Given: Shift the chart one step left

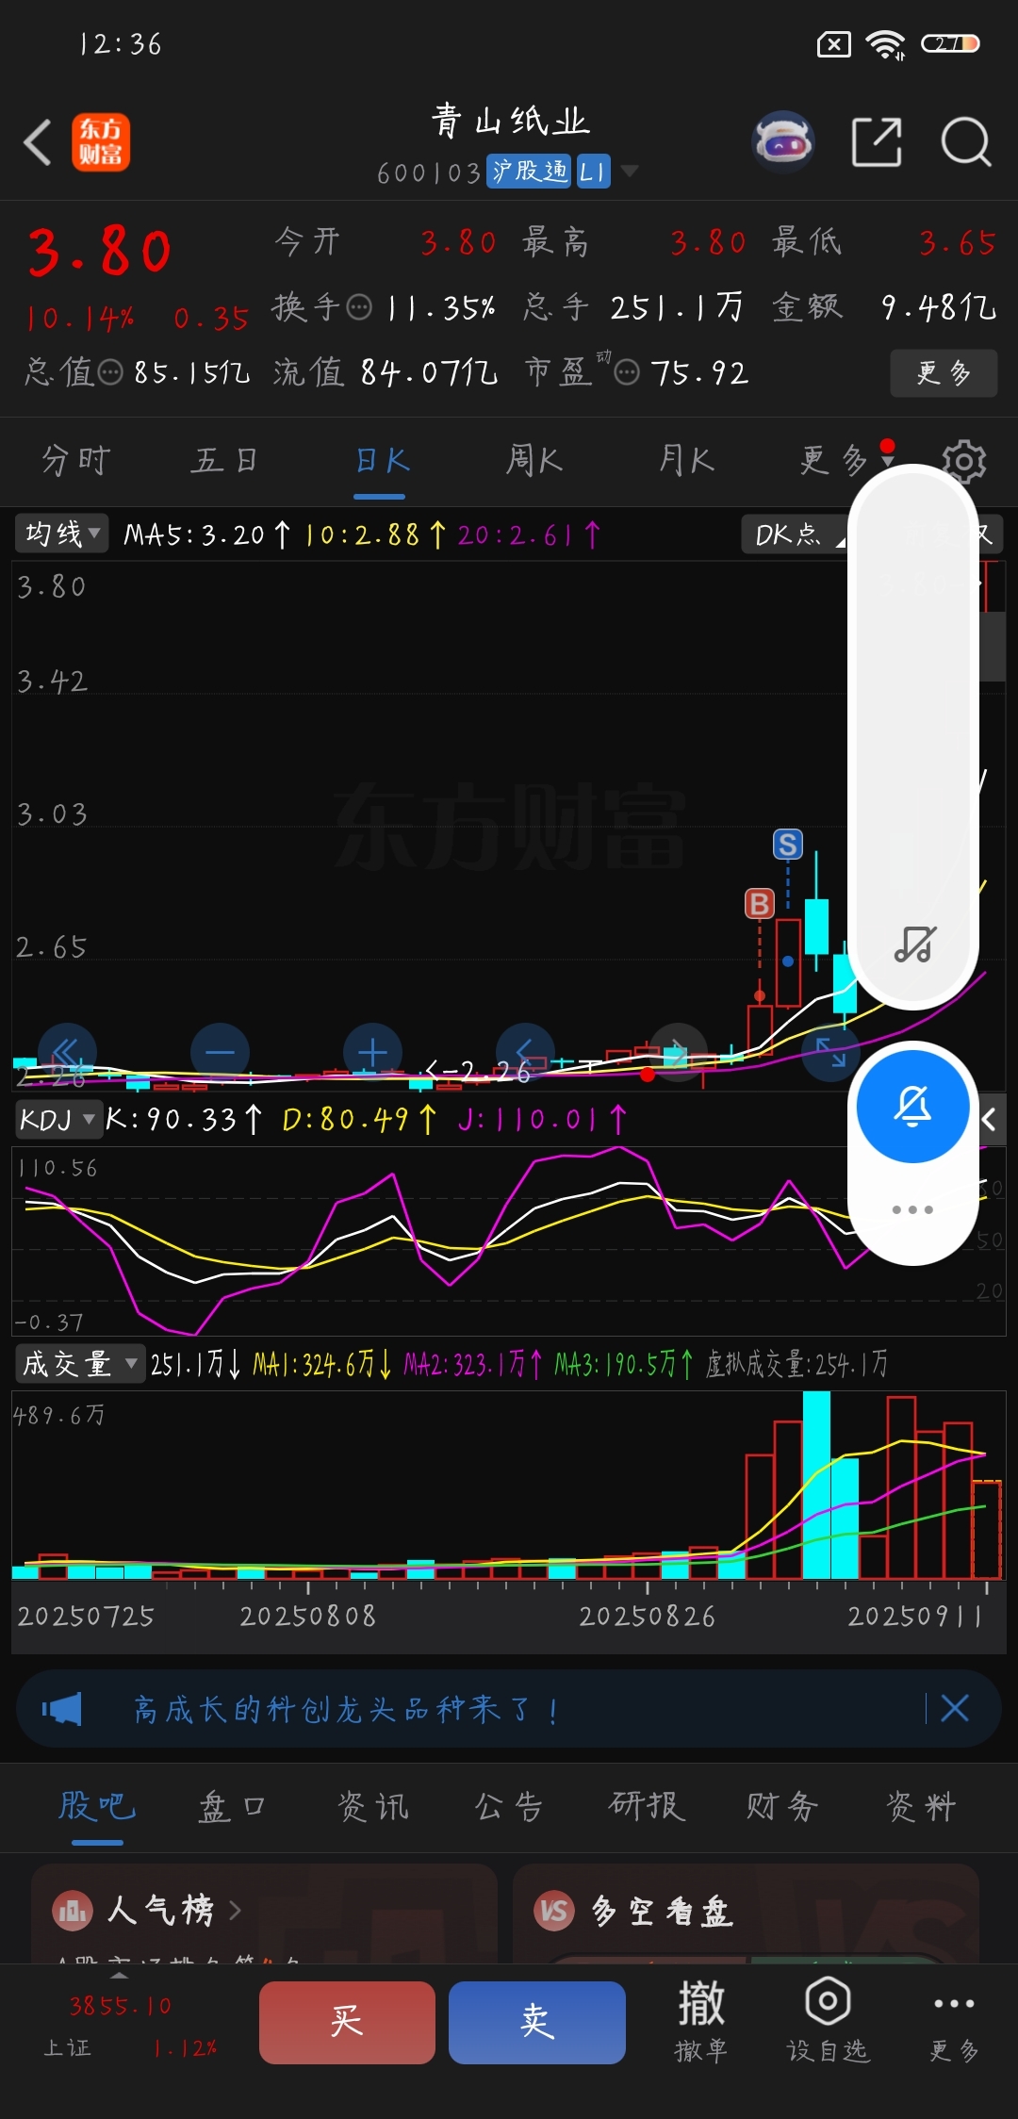Looking at the screenshot, I should coord(525,1052).
